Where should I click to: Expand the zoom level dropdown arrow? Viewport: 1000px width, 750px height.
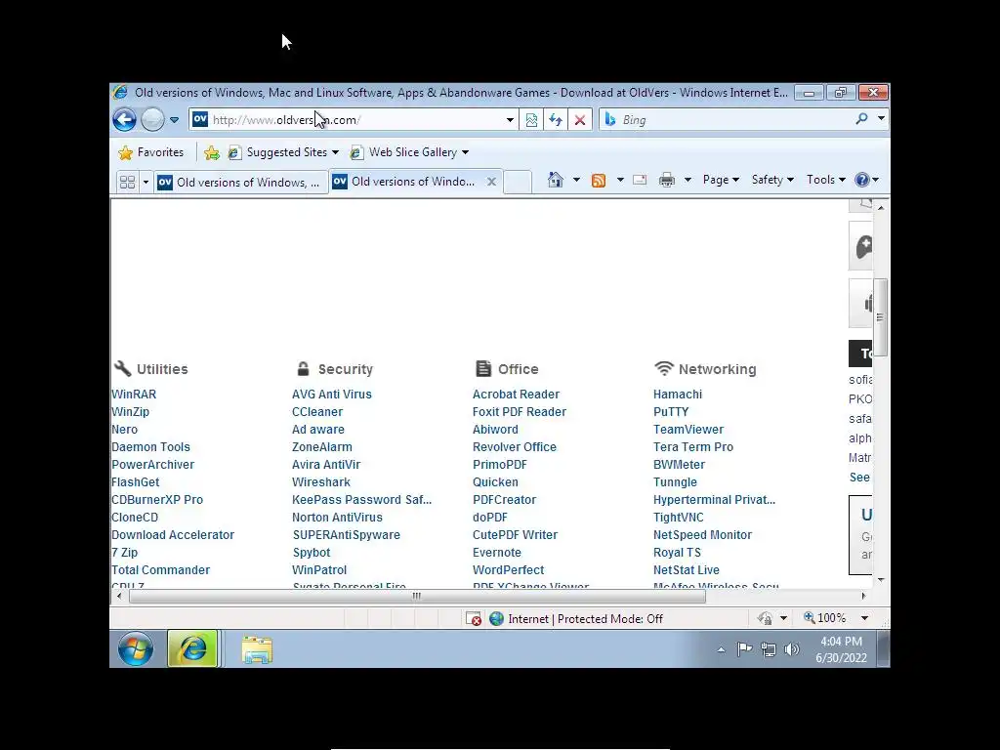(864, 618)
